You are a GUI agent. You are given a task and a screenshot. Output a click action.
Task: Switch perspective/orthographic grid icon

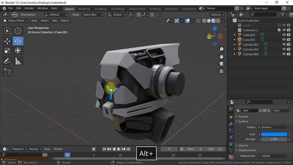pyautogui.click(x=222, y=71)
